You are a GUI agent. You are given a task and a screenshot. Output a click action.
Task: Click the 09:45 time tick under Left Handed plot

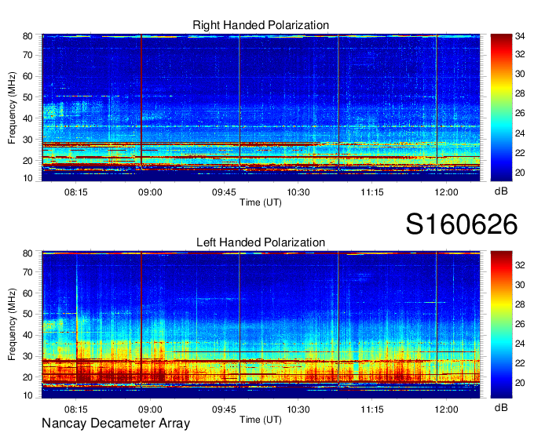click(x=224, y=409)
